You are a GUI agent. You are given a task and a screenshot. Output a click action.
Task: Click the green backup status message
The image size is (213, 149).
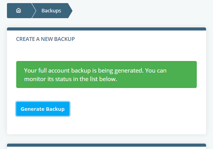(x=106, y=74)
